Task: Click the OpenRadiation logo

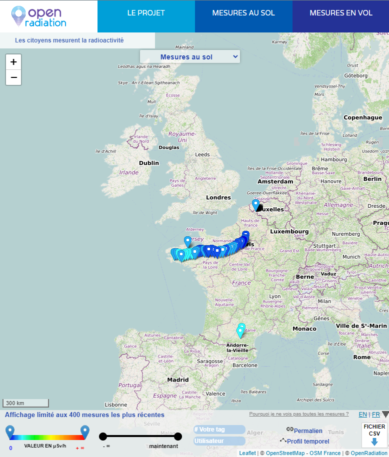Action: [39, 16]
